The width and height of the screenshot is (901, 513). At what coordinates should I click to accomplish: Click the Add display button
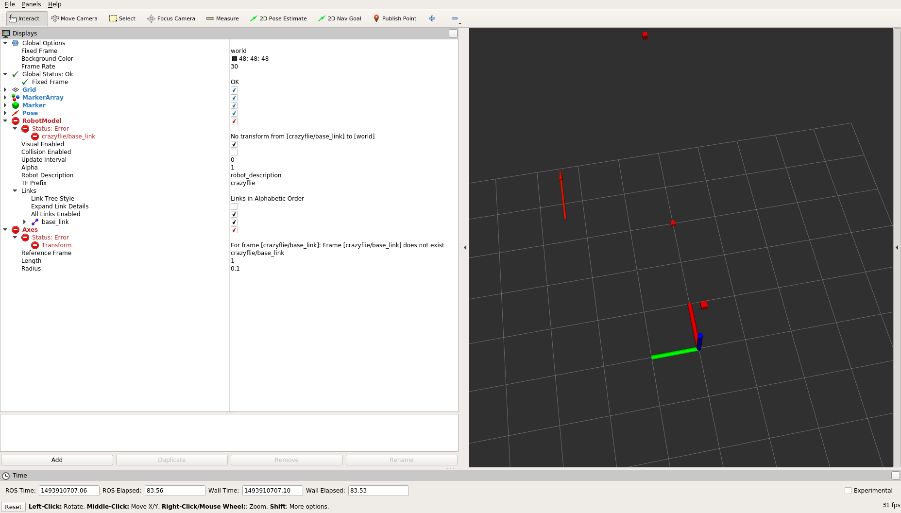[x=57, y=460]
